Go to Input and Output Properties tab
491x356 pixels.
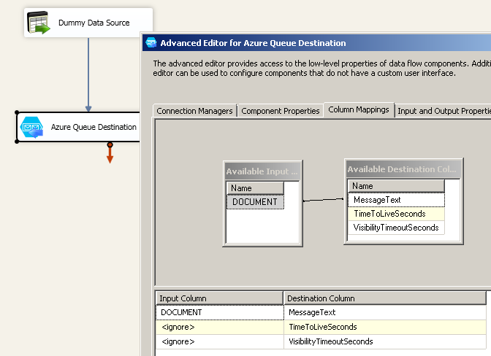[x=444, y=111]
